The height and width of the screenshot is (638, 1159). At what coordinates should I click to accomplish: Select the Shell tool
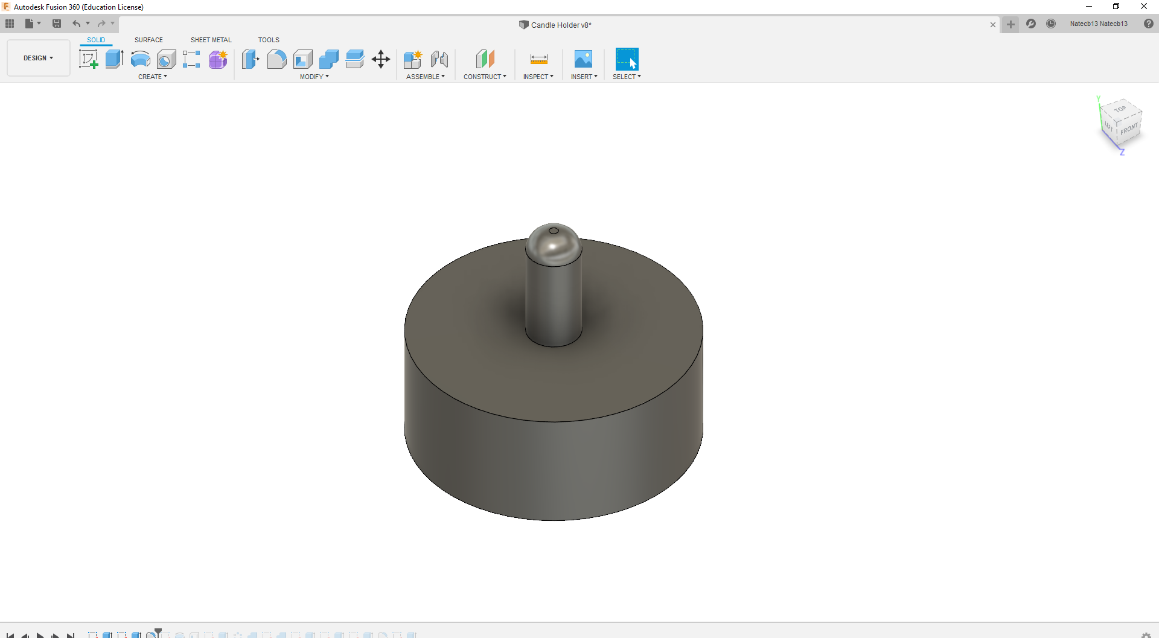pos(302,59)
